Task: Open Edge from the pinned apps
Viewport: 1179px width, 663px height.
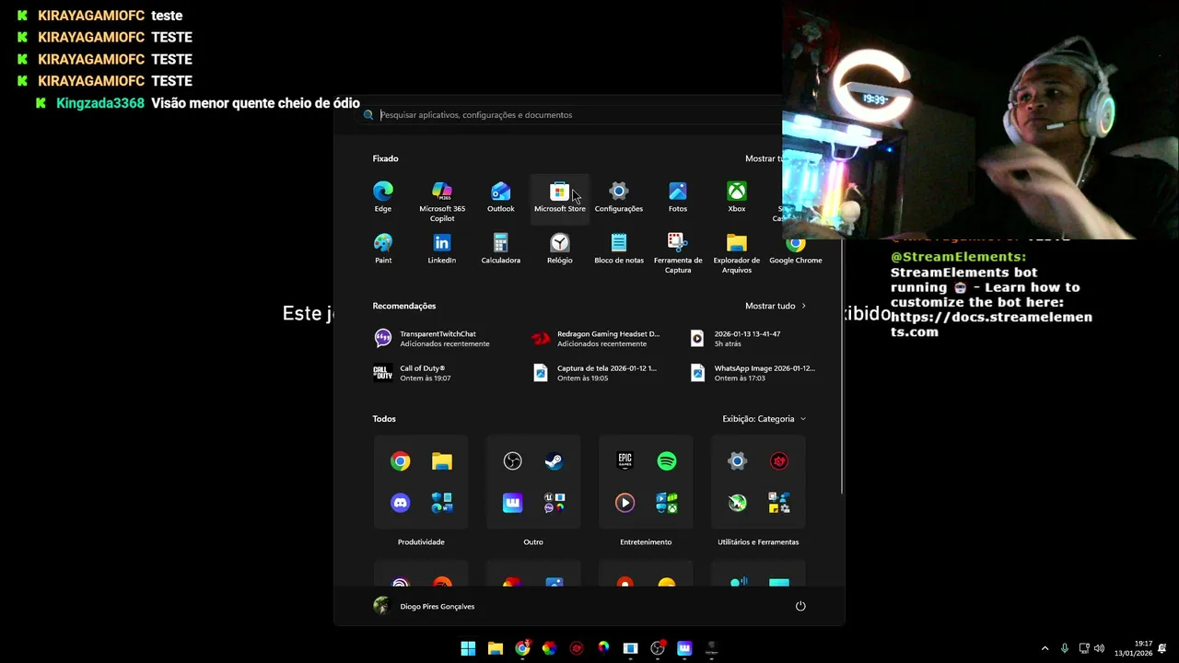Action: [x=383, y=196]
